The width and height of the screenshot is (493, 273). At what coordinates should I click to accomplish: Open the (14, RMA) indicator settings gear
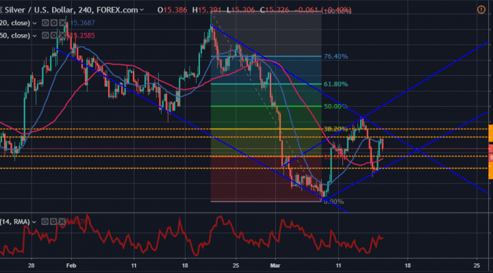pos(54,222)
